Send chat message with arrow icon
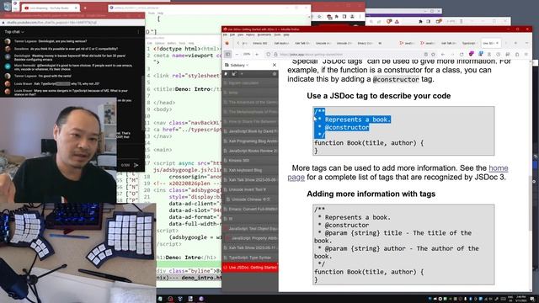 (136, 165)
